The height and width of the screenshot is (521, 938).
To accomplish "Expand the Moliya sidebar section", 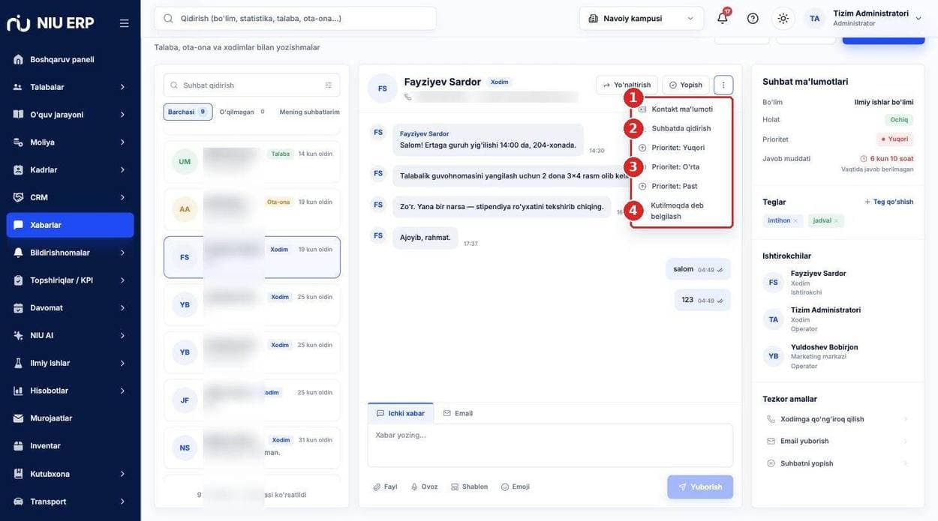I will coord(70,142).
